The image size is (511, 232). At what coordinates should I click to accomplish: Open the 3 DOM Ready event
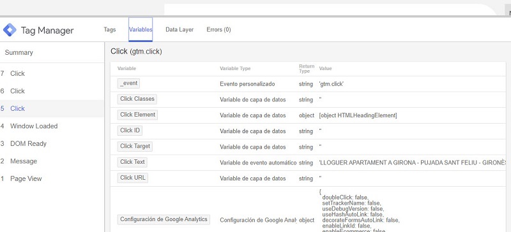[52, 144]
